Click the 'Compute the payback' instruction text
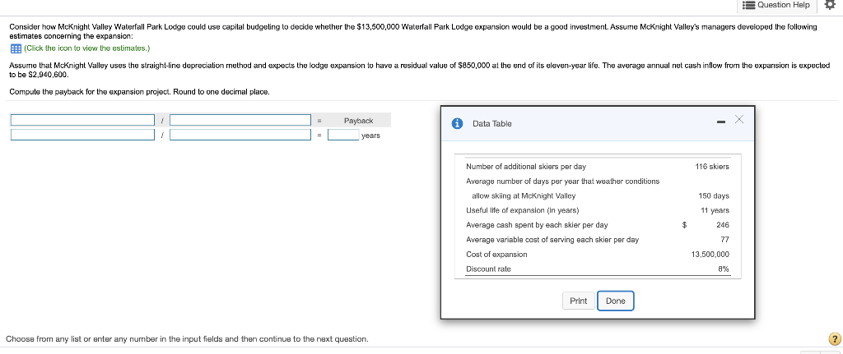The image size is (843, 354). click(139, 92)
